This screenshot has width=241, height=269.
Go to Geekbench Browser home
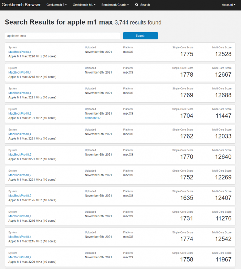click(x=21, y=5)
